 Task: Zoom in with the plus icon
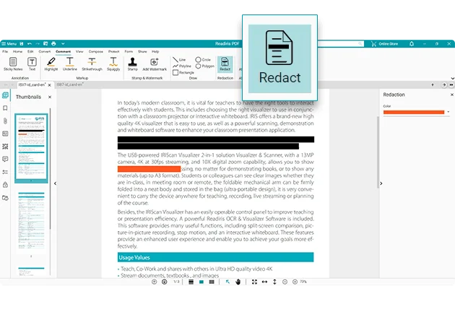coord(295,282)
